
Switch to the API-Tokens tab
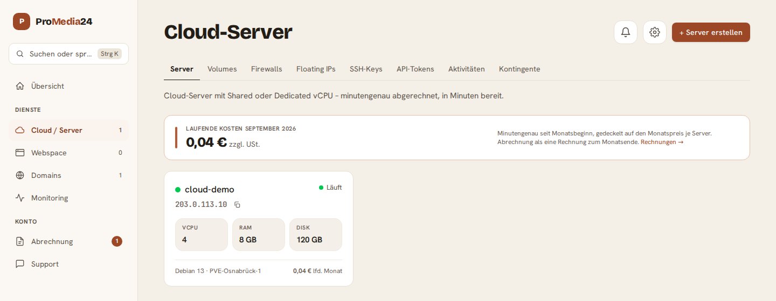point(415,69)
